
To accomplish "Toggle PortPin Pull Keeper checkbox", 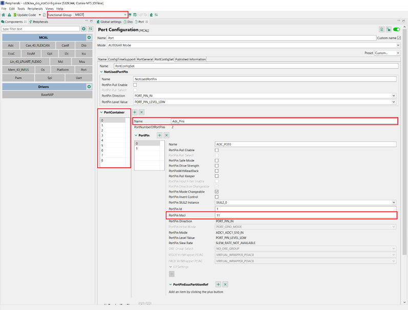I will coord(217,176).
